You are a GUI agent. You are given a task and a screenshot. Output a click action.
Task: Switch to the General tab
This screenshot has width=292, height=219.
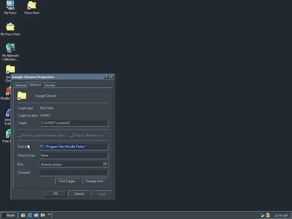21,85
